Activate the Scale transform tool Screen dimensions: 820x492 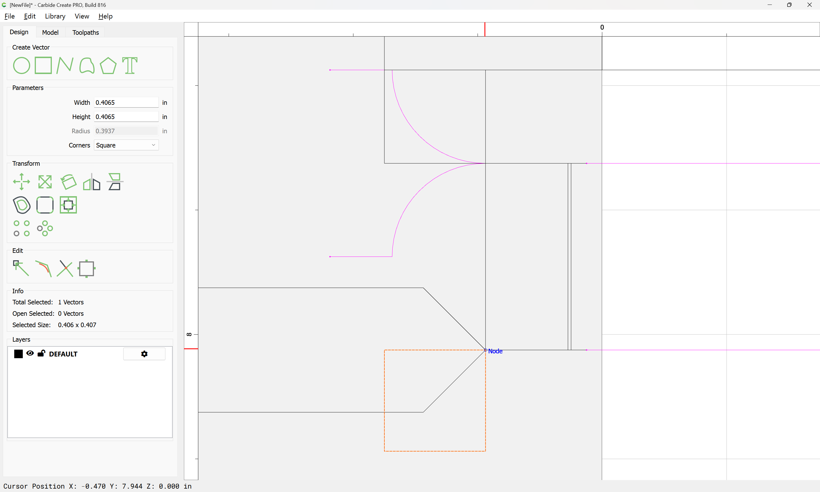pyautogui.click(x=45, y=182)
